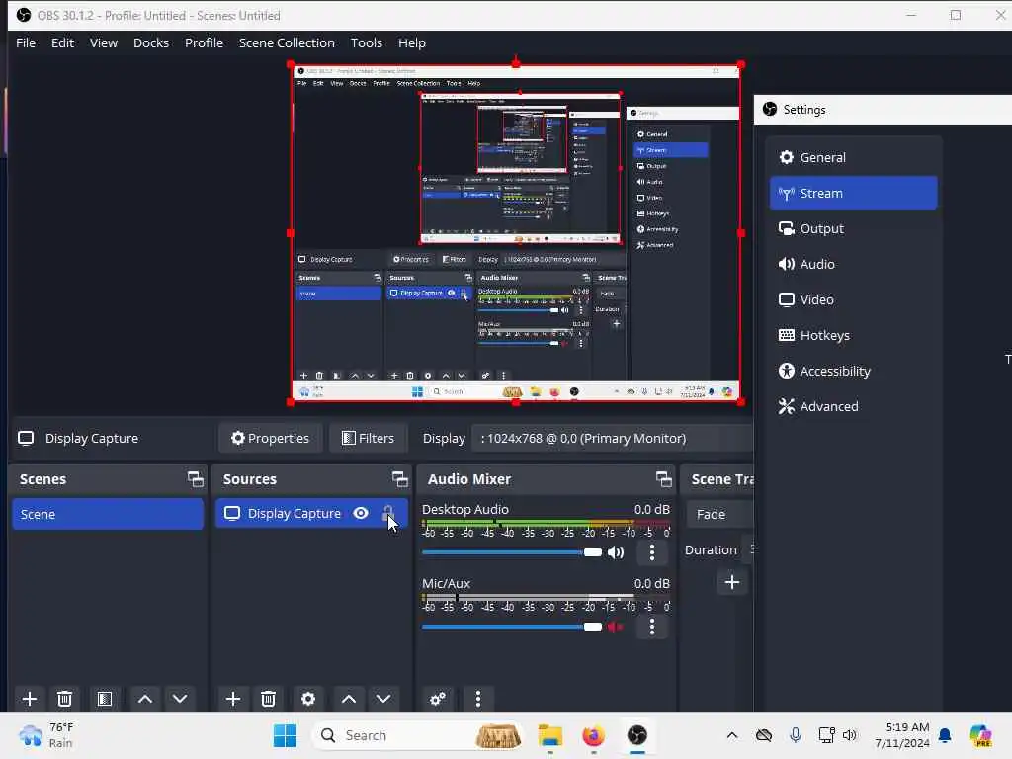Delete selected source using trash icon

pyautogui.click(x=269, y=699)
